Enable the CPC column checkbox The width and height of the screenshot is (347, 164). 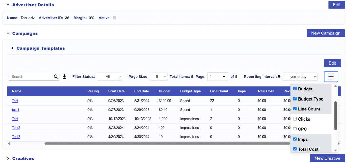[295, 129]
